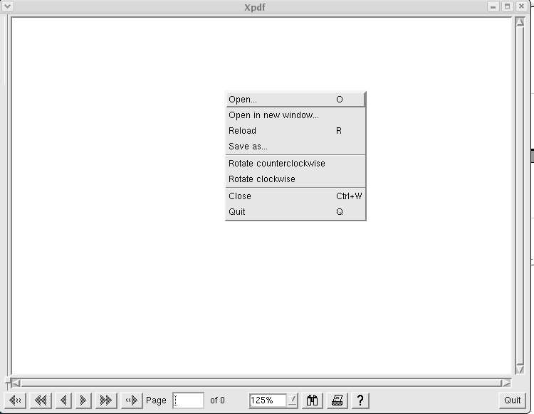Screen dimensions: 534x414
Task: Click the back-in-history arrow icon
Action: pos(16,400)
